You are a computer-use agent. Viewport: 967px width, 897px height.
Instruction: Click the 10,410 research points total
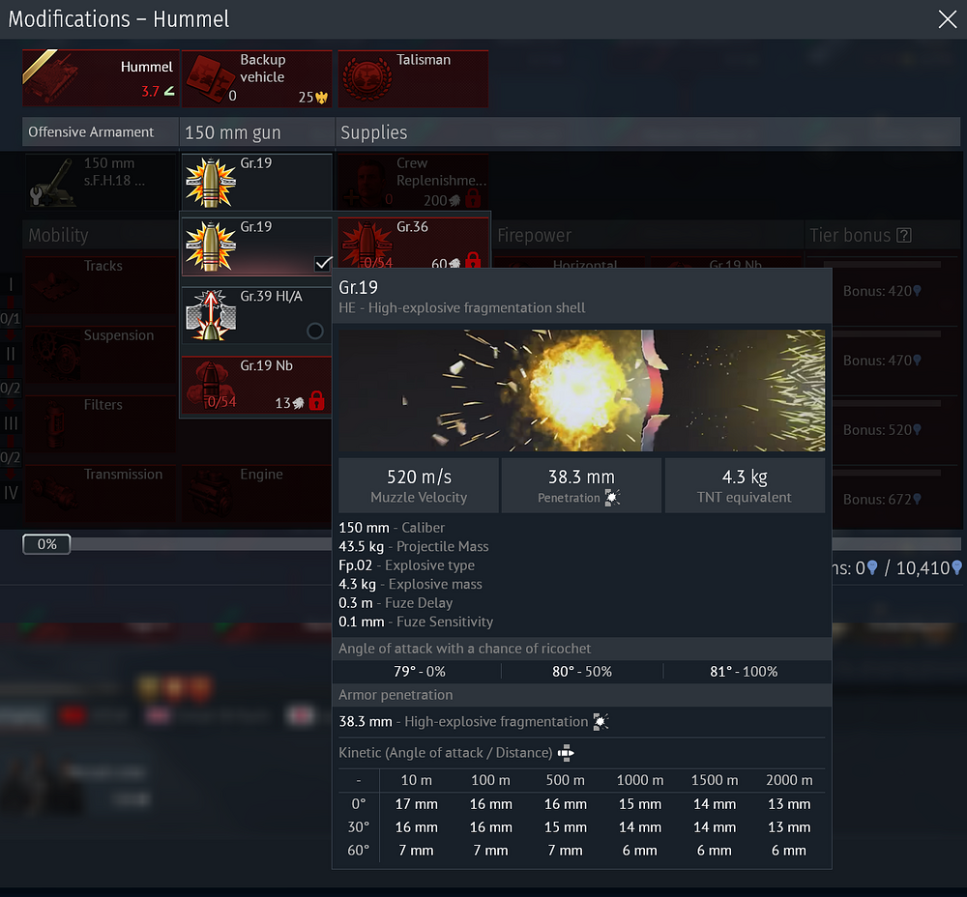(923, 567)
